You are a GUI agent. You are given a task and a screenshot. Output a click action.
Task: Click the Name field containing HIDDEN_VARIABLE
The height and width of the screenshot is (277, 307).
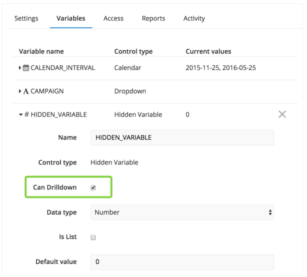(182, 138)
